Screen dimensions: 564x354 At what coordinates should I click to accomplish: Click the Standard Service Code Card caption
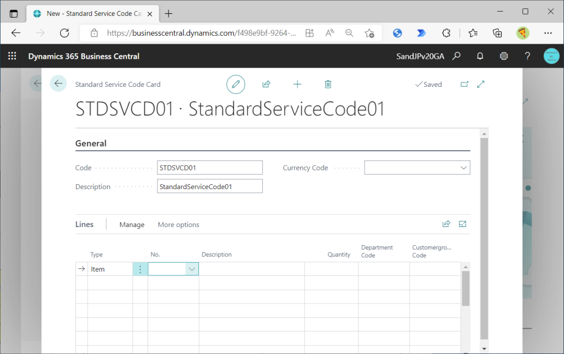118,84
